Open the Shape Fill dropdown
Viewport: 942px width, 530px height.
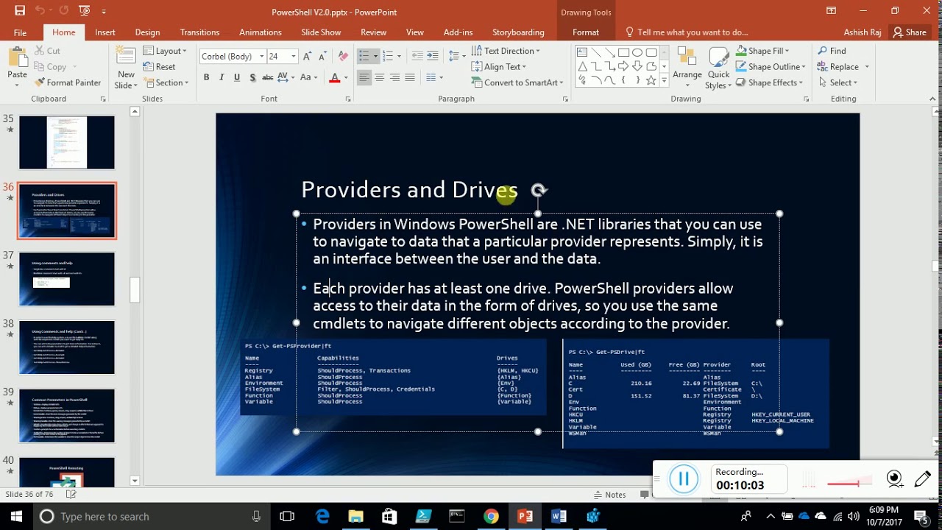(x=763, y=51)
